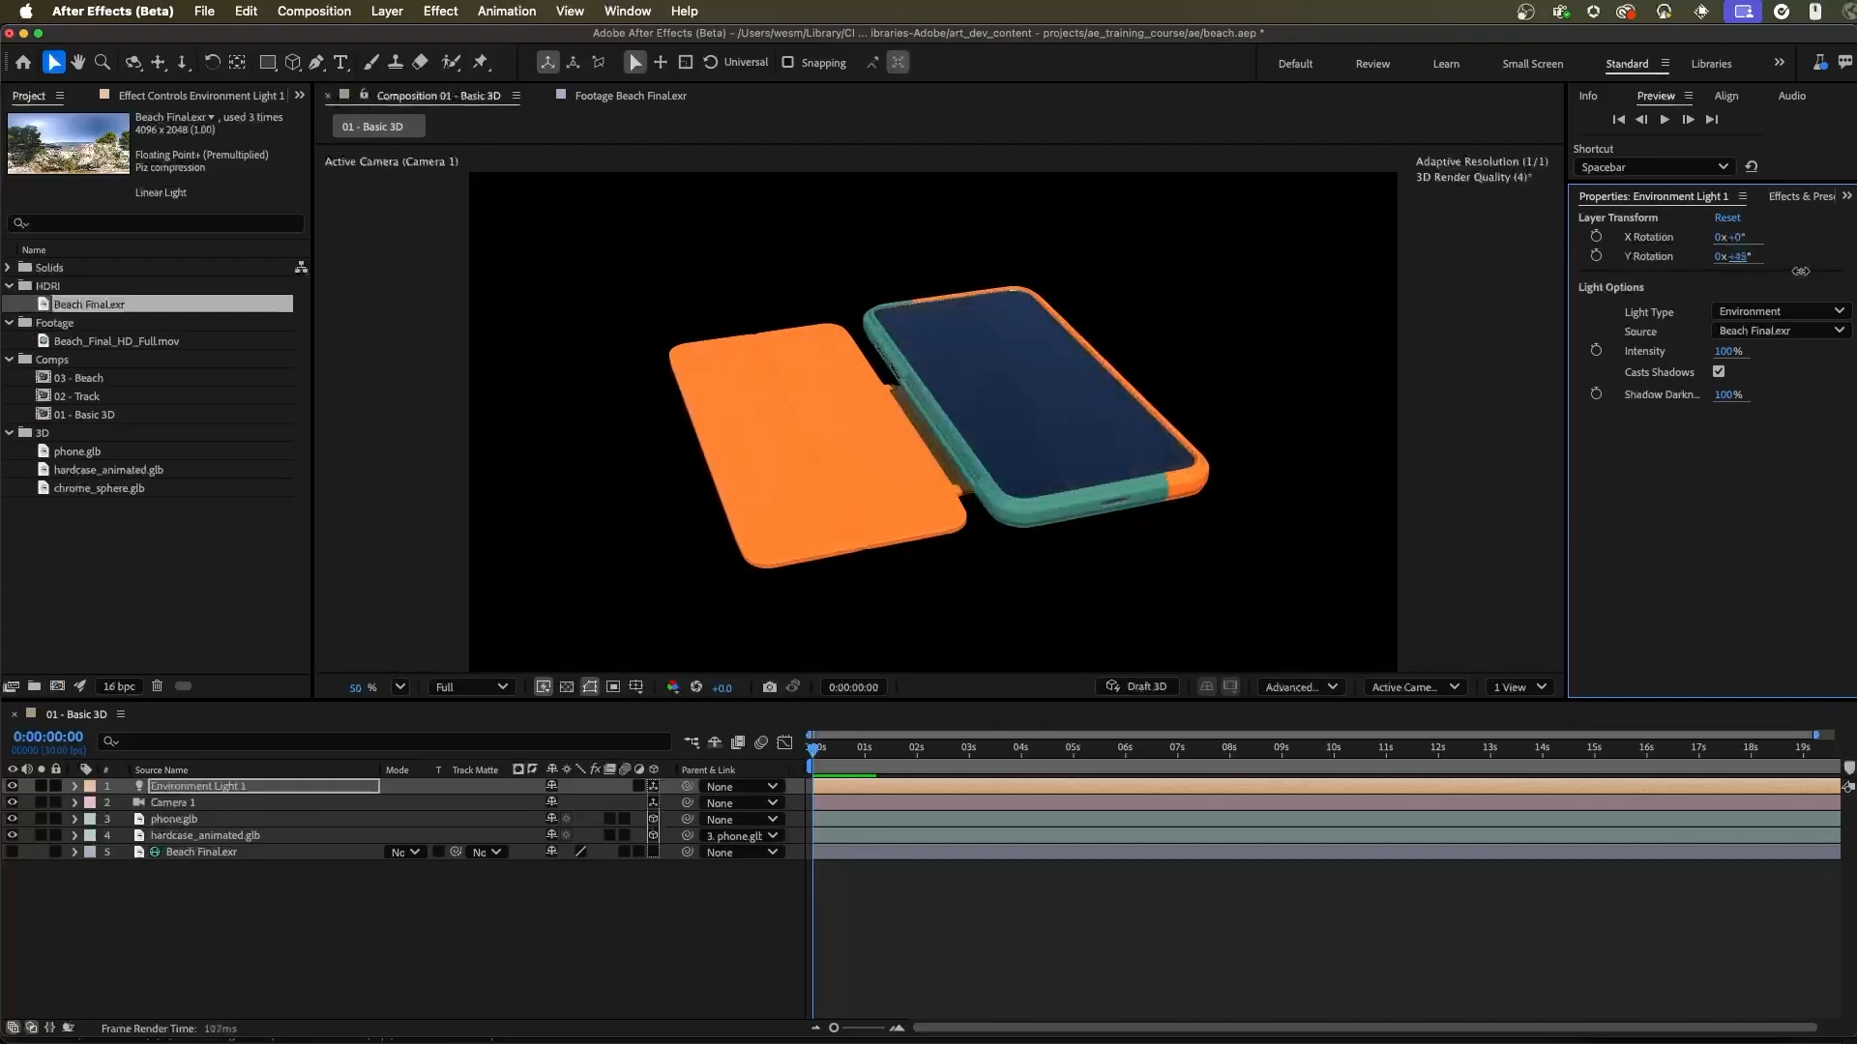The width and height of the screenshot is (1857, 1044).
Task: Toggle Draft 3D mode
Action: pos(1135,687)
